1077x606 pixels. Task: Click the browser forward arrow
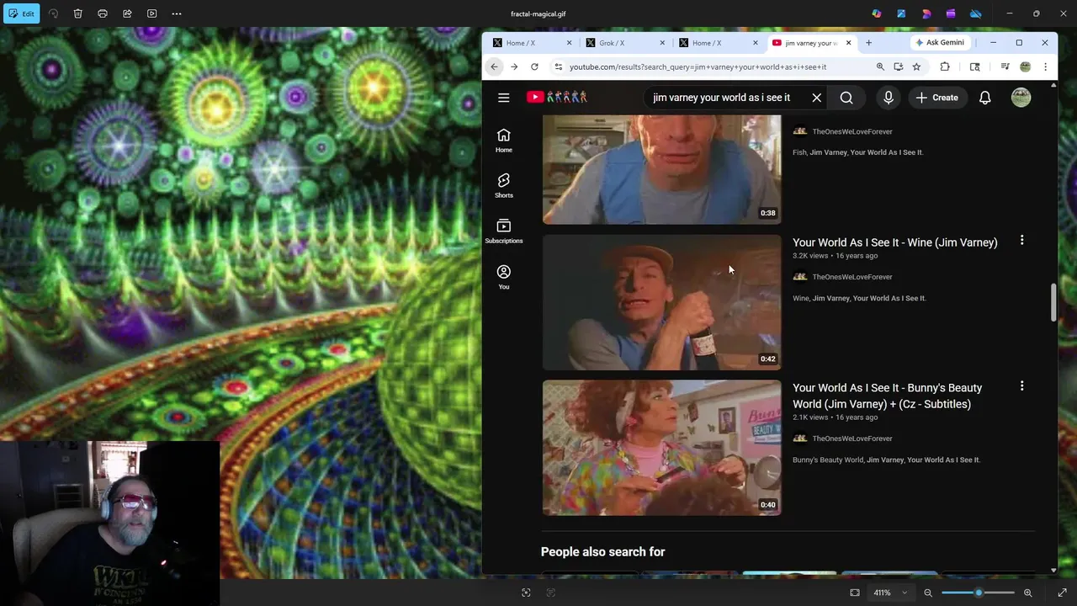point(514,66)
